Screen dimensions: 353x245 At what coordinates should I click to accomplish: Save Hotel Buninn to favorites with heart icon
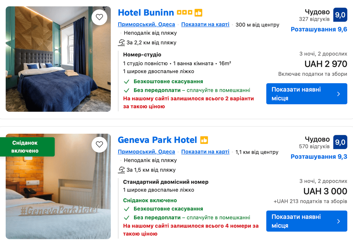(x=99, y=17)
